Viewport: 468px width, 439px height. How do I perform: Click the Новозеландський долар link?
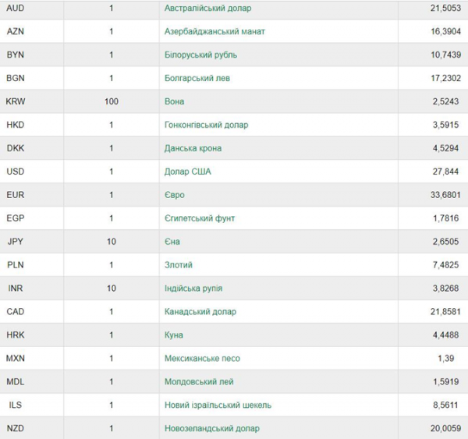point(212,429)
